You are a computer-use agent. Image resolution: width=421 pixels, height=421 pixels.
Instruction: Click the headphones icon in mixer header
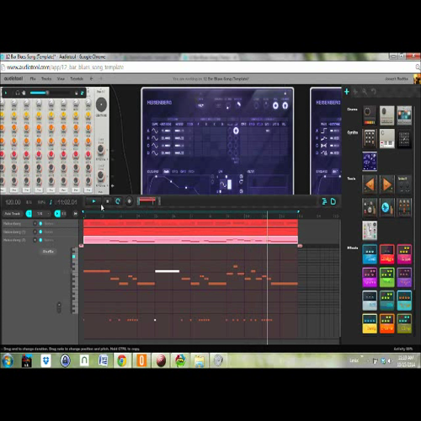pos(18,93)
